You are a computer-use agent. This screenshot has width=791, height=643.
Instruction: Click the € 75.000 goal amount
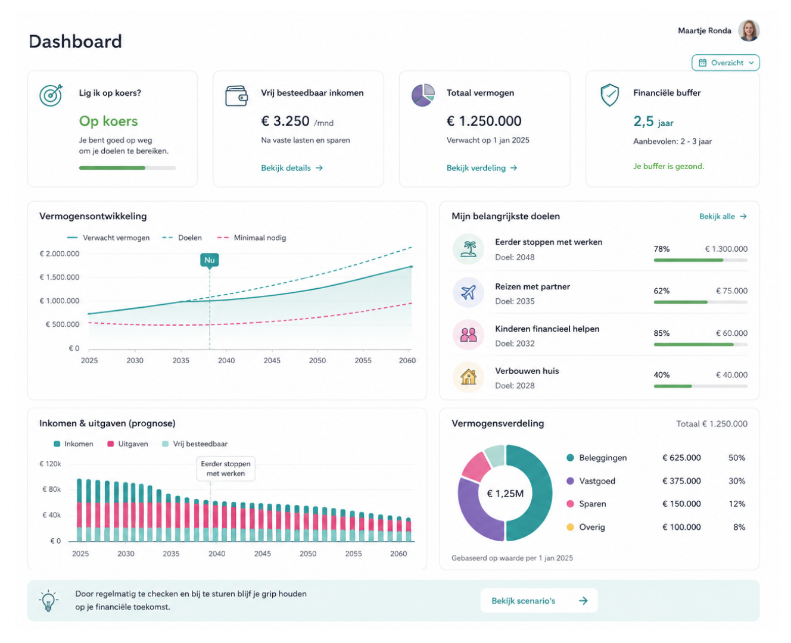pyautogui.click(x=731, y=291)
